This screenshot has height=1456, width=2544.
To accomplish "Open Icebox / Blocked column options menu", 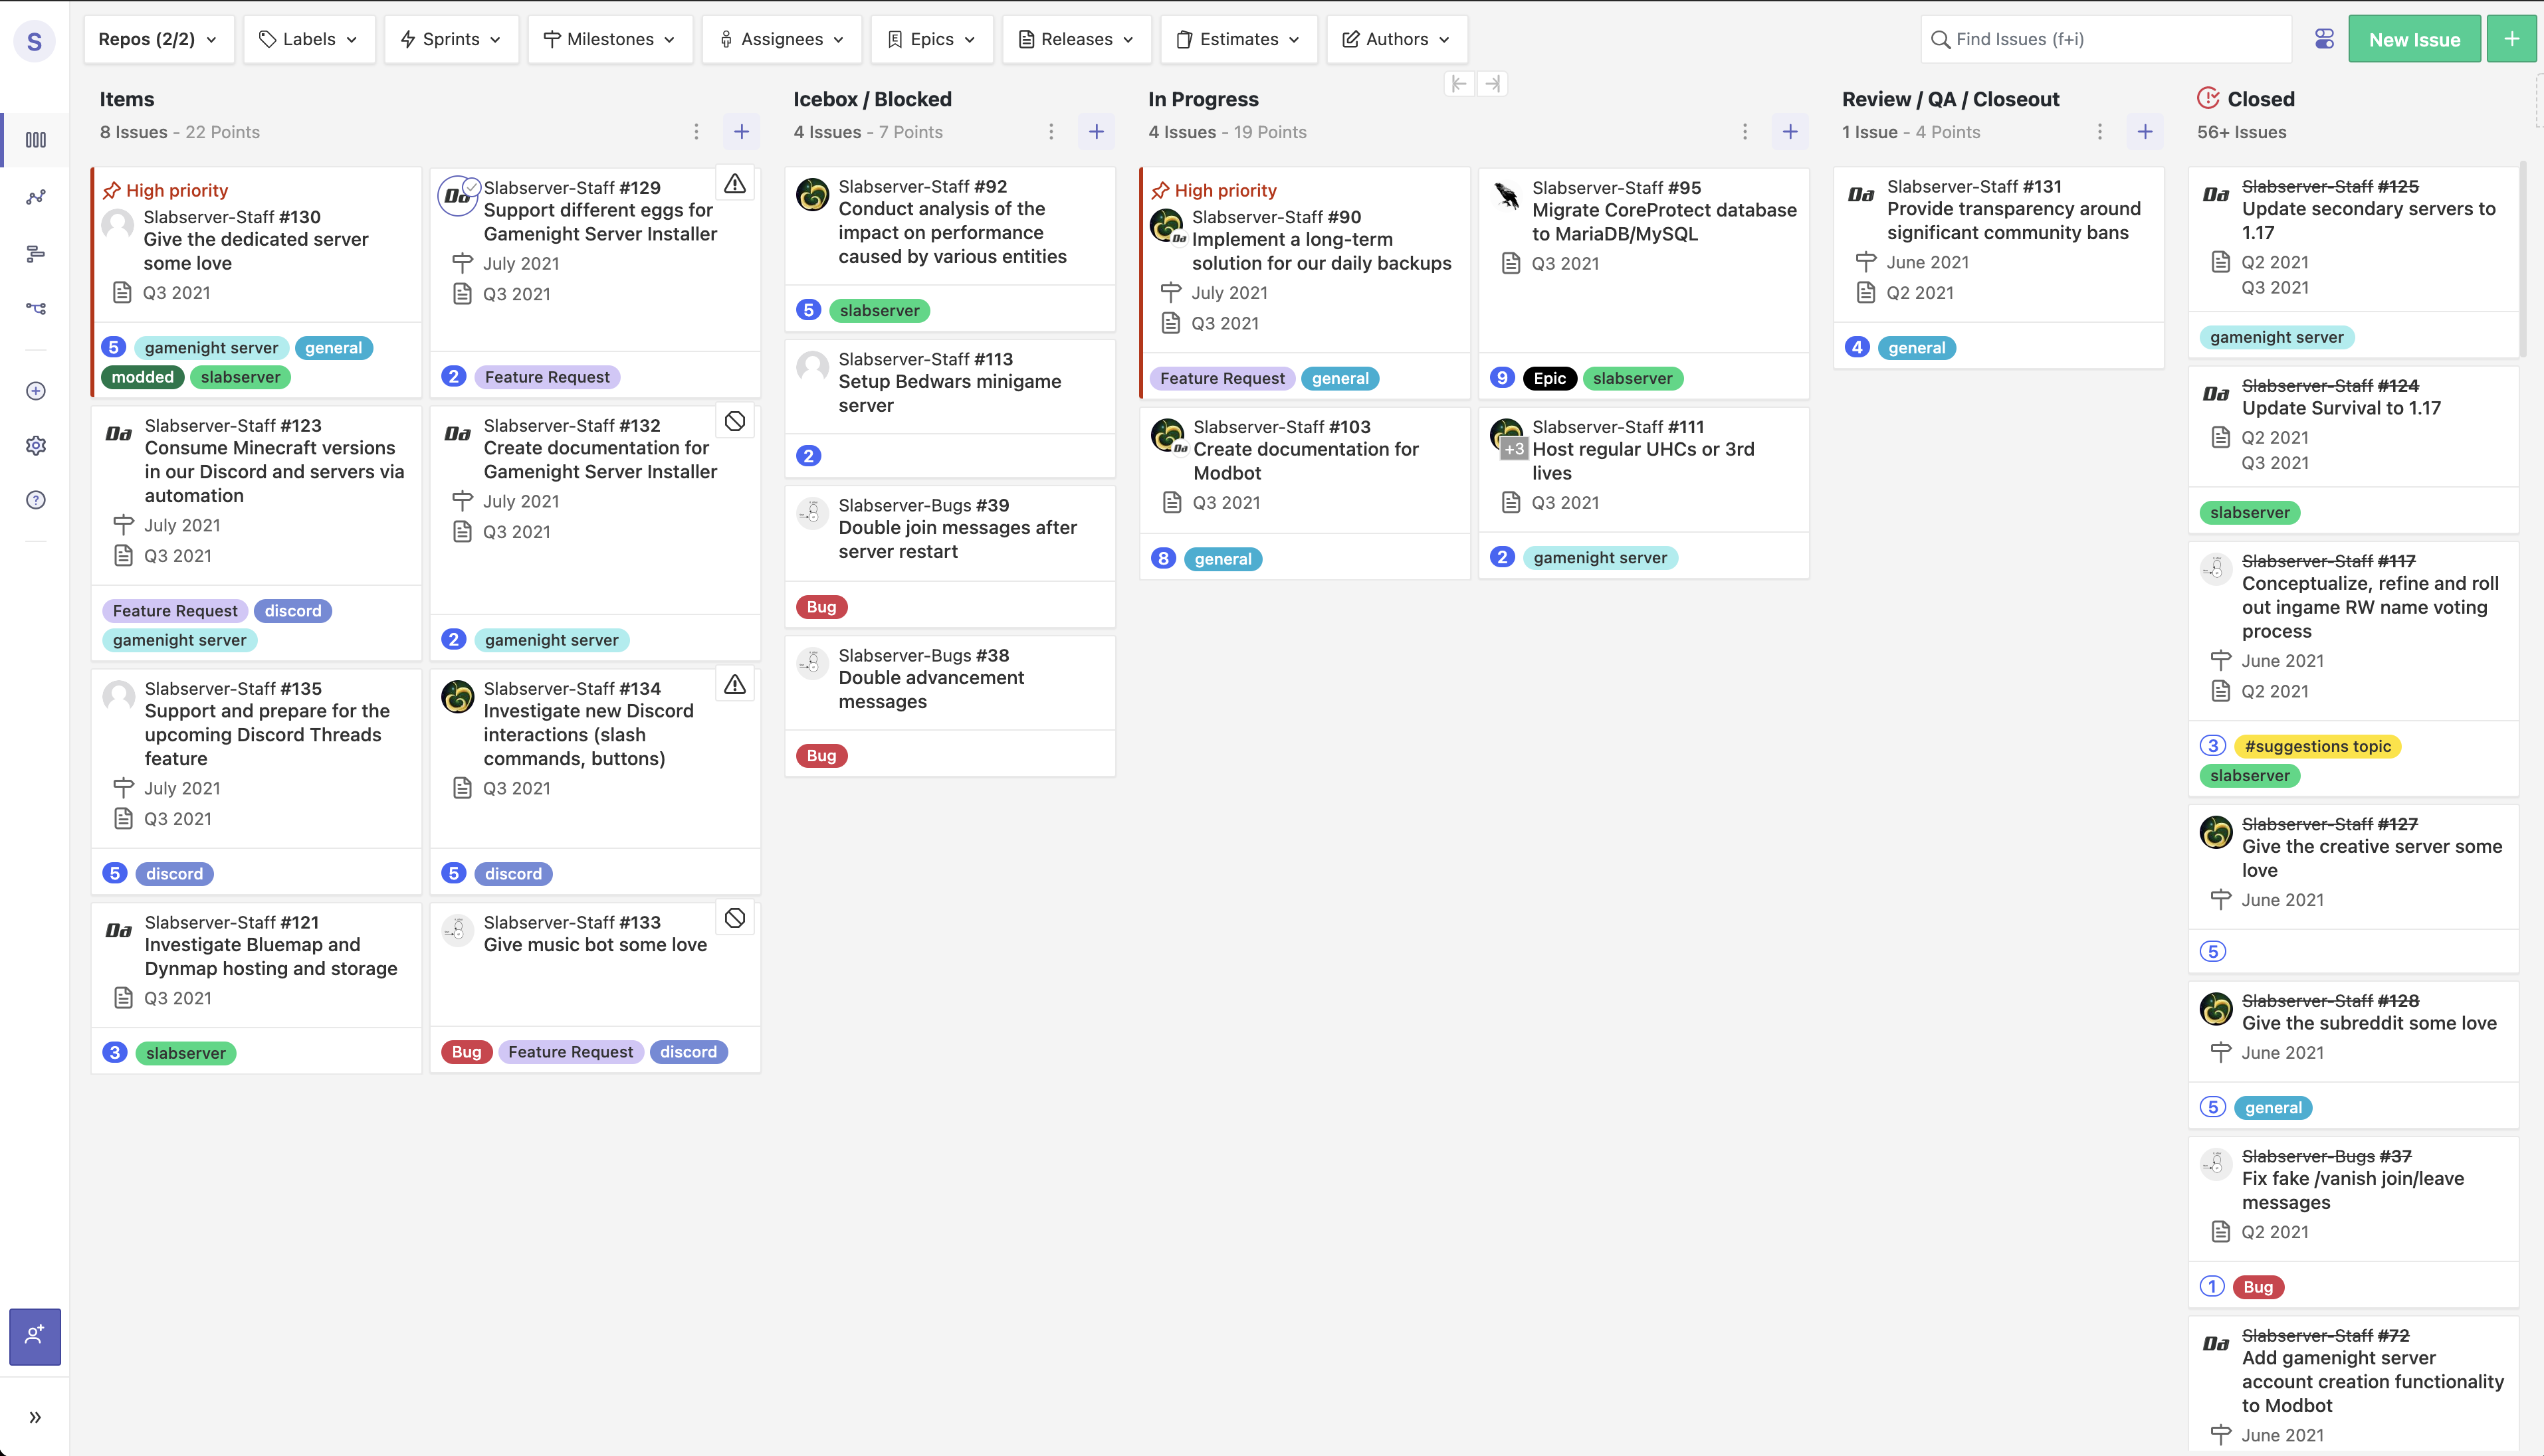I will click(x=1051, y=132).
